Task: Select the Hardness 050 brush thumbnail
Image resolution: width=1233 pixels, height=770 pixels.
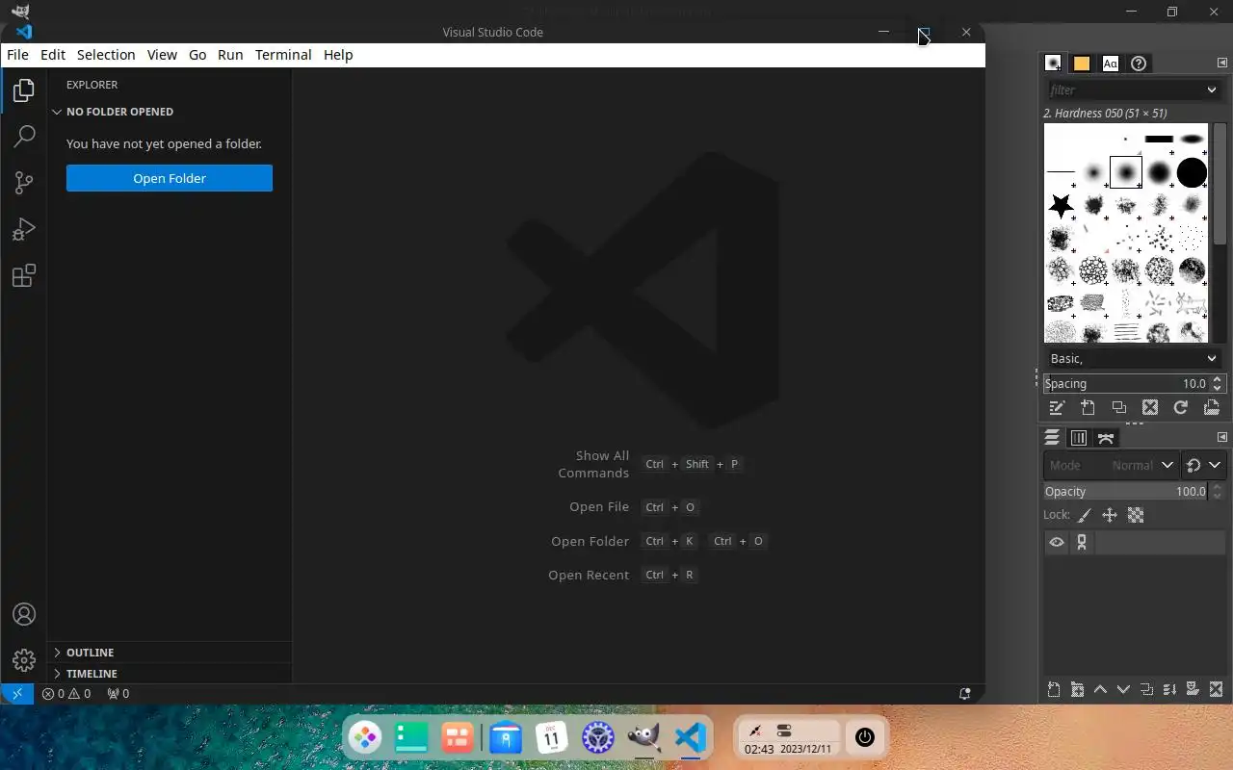Action: [x=1126, y=173]
